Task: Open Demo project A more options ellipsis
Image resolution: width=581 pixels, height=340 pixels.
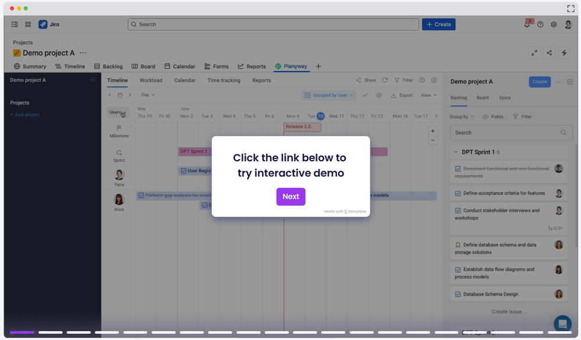Action: (x=83, y=53)
